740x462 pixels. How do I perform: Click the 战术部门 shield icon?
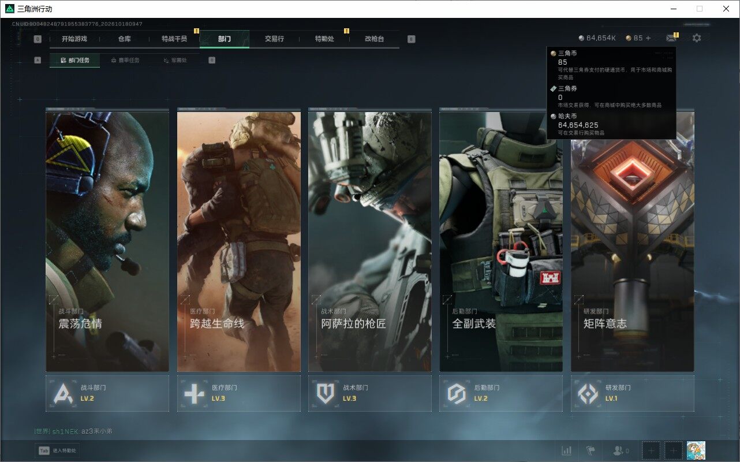point(326,393)
